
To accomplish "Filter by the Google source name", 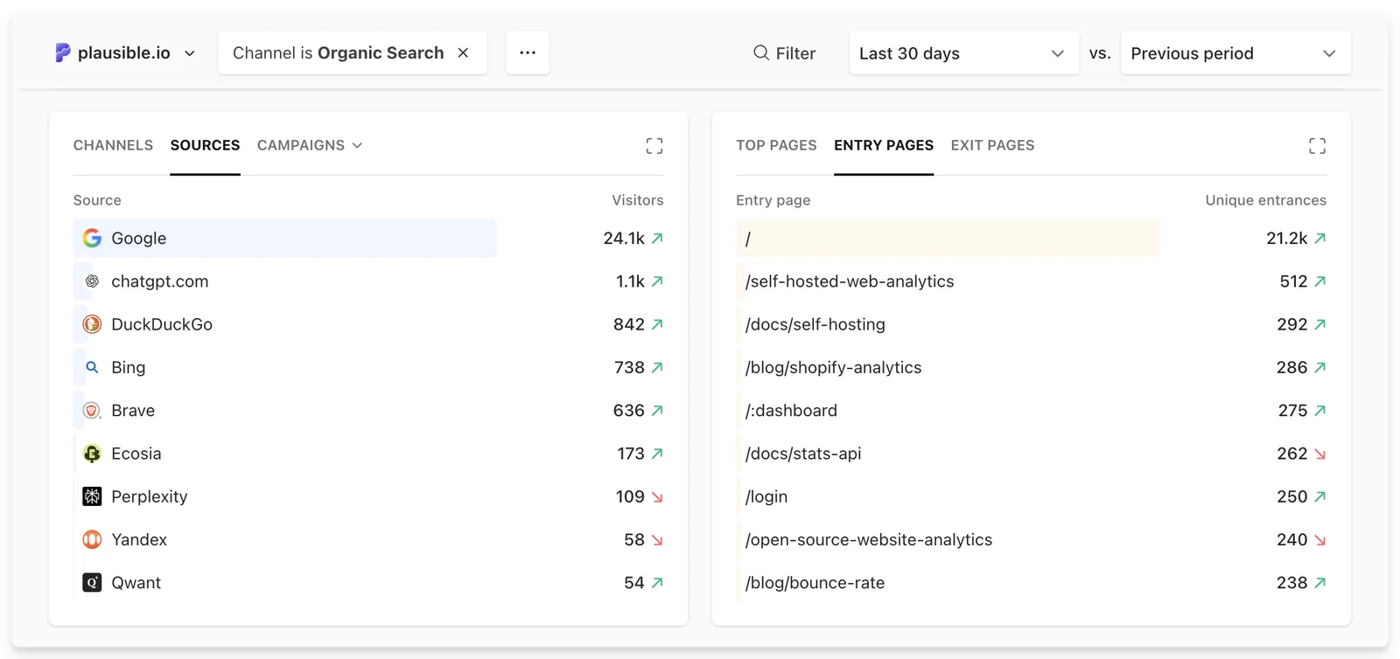I will point(138,238).
